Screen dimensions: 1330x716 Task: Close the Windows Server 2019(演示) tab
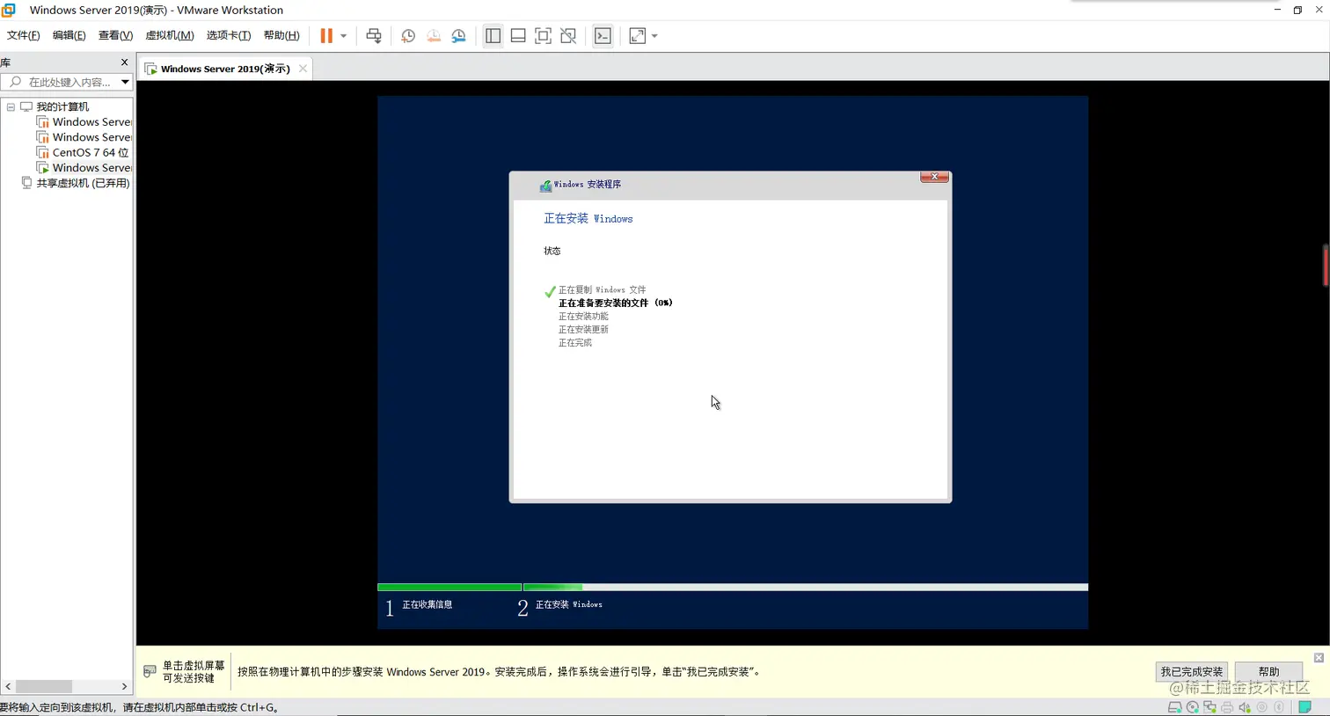303,69
